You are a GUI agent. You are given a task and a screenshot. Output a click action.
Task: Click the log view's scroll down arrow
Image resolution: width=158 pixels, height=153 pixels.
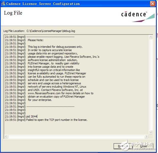pyautogui.click(x=151, y=132)
